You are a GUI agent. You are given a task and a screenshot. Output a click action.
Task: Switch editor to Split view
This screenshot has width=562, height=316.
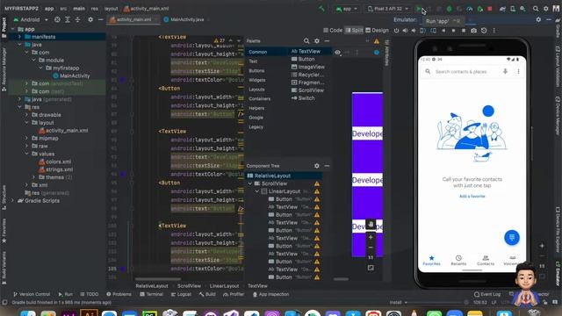pyautogui.click(x=354, y=31)
